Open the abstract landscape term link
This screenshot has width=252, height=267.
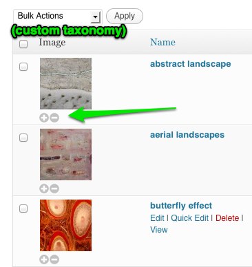pos(191,64)
